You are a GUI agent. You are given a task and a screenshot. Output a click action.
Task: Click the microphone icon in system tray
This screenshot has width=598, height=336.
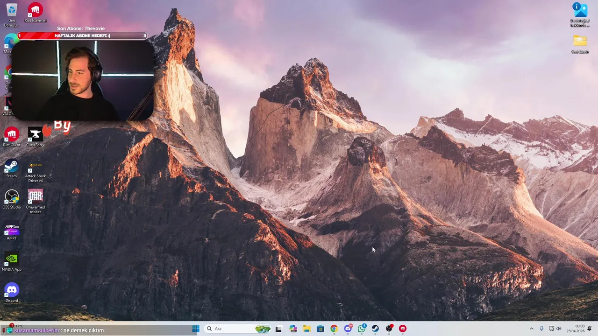[x=541, y=329]
